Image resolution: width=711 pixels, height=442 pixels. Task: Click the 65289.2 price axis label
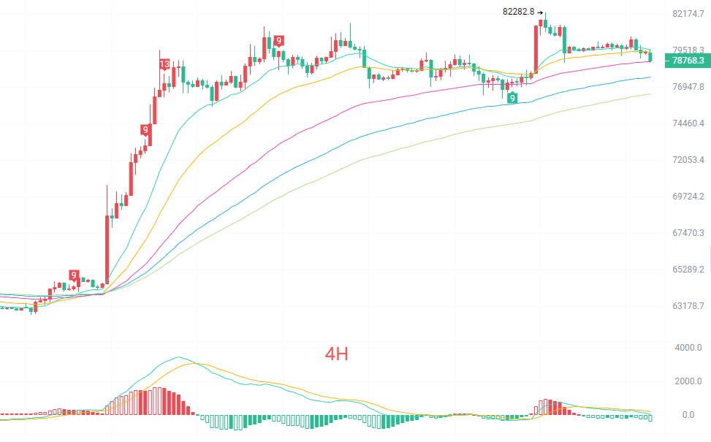688,270
